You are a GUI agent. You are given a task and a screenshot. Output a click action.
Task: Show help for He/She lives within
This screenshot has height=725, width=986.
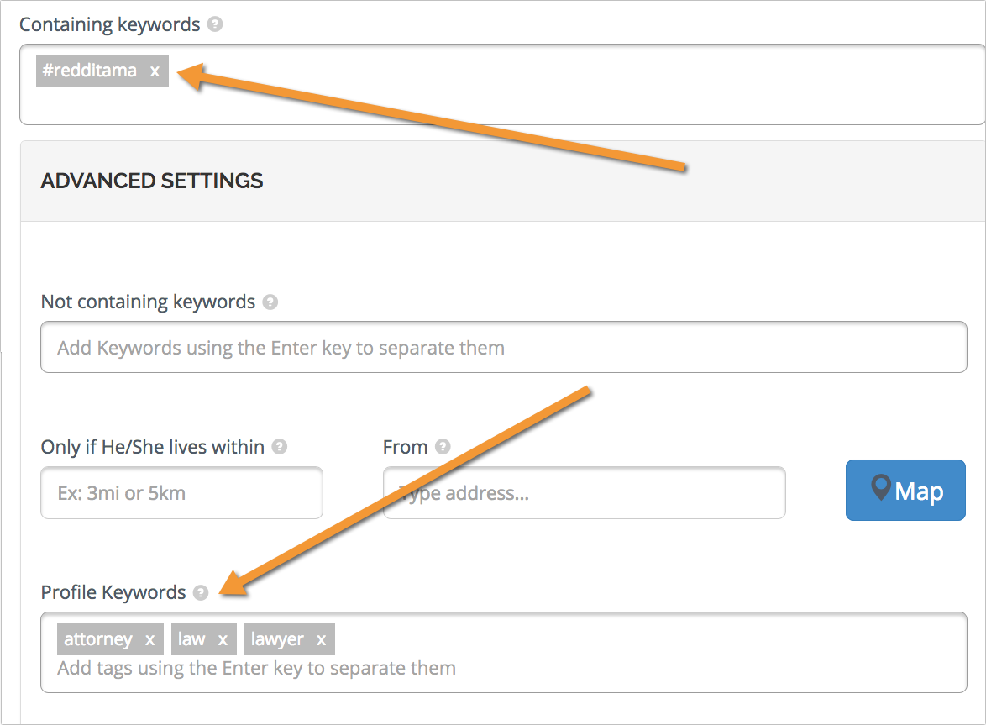click(279, 447)
